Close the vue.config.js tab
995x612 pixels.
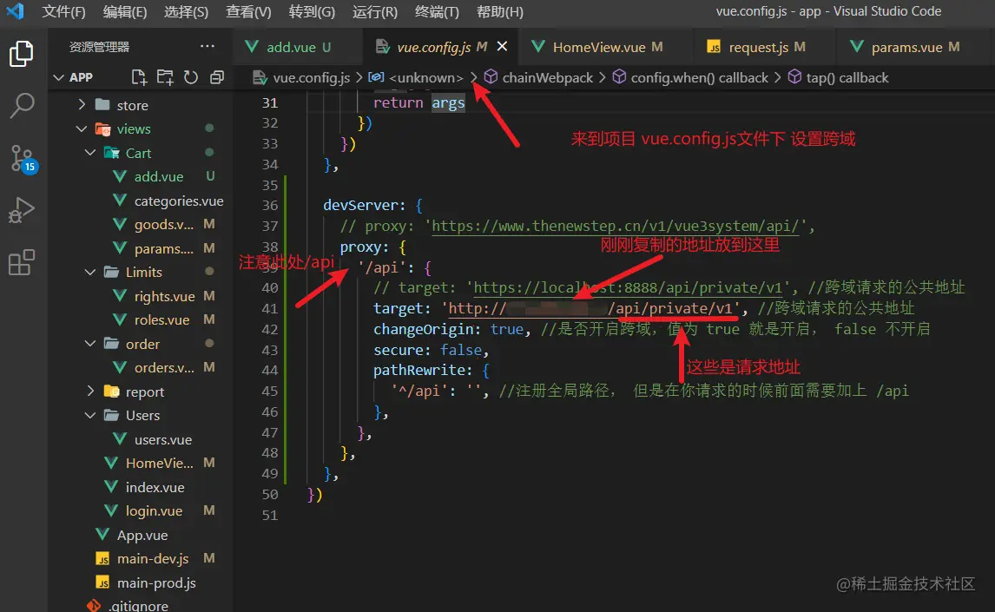502,46
